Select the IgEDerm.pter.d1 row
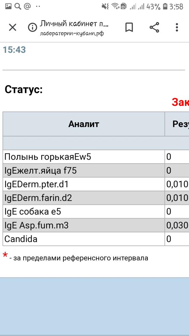189x336 pixels. click(96, 184)
